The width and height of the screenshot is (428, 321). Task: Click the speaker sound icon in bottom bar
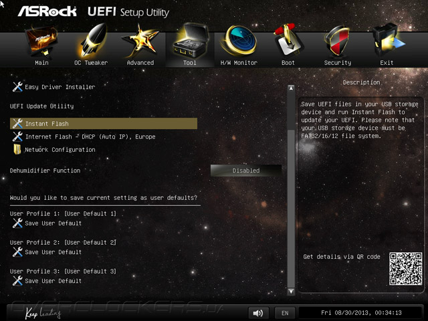point(258,313)
